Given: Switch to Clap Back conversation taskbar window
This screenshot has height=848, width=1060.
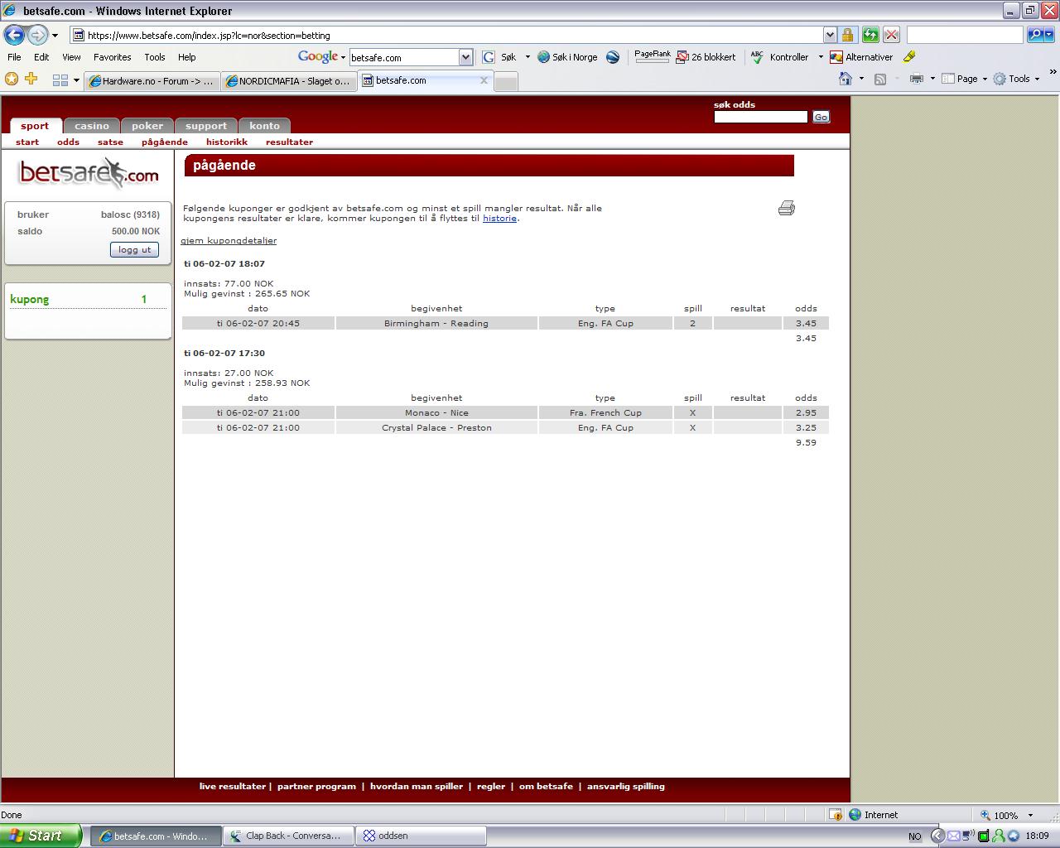Looking at the screenshot, I should pos(288,836).
